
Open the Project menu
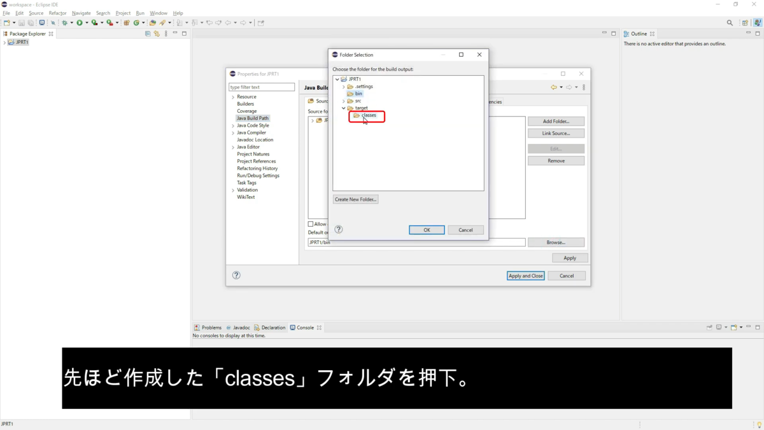pos(123,13)
